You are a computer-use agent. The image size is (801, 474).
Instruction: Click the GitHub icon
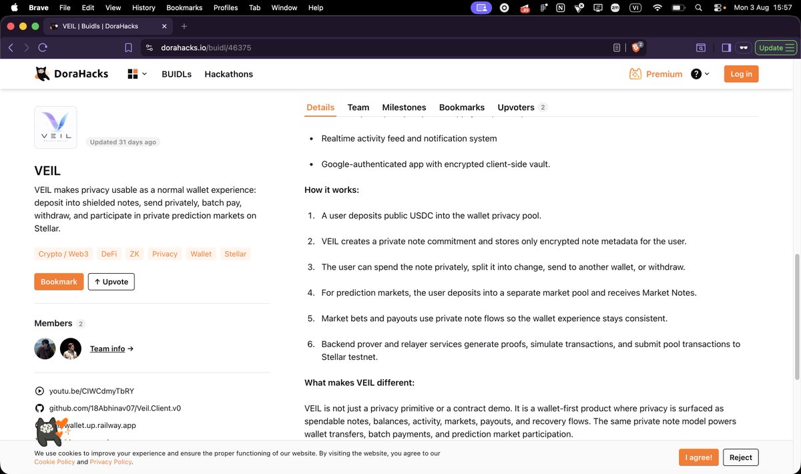(39, 408)
